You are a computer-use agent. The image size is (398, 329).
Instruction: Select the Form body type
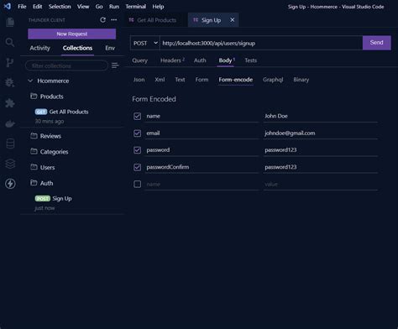pos(202,80)
